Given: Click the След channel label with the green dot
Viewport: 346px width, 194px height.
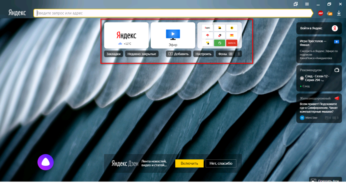Looking at the screenshot, I should [x=305, y=86].
